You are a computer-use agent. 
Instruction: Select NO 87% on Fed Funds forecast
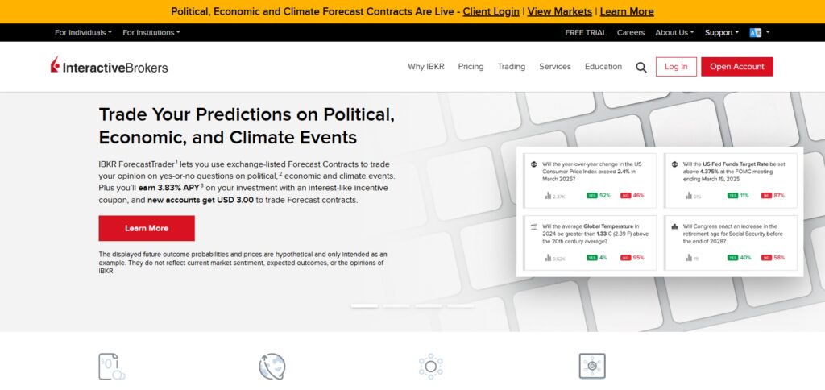coord(773,195)
